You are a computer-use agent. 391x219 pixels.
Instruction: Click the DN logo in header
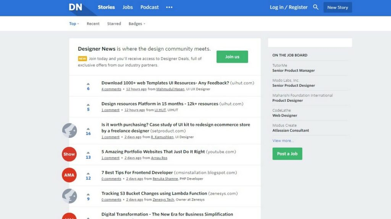coord(75,7)
